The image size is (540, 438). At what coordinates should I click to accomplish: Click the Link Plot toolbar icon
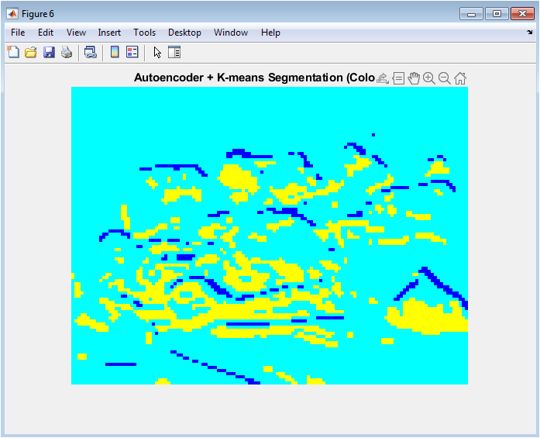[x=91, y=52]
